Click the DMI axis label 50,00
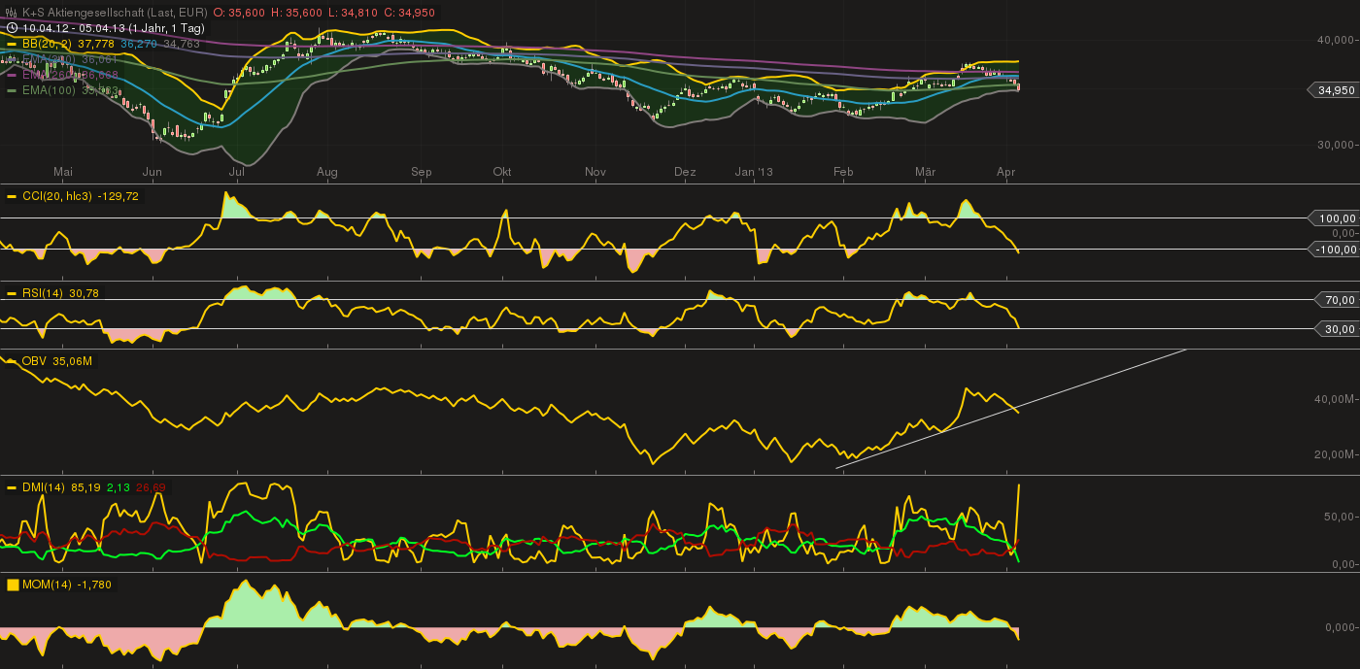The image size is (1360, 669). click(x=1340, y=518)
